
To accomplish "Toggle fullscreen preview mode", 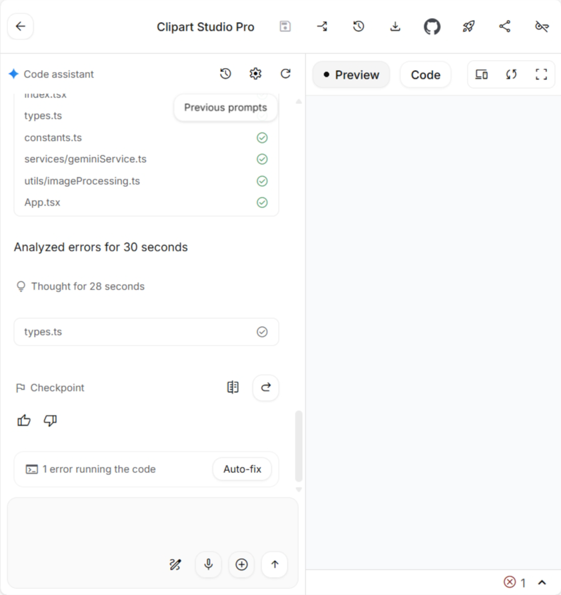I will point(541,75).
